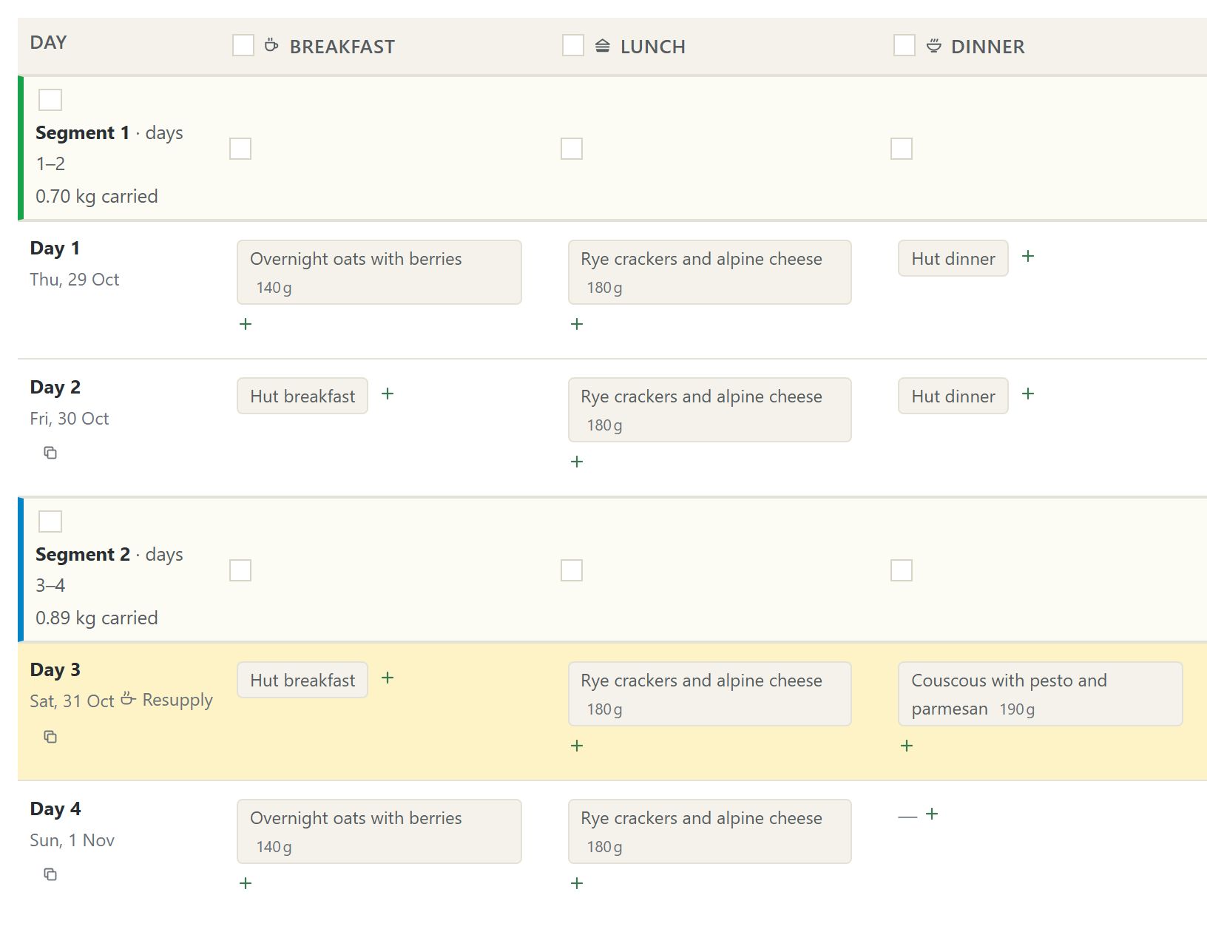1207x935 pixels.
Task: Select the Segment 2 title text
Action: tap(83, 554)
